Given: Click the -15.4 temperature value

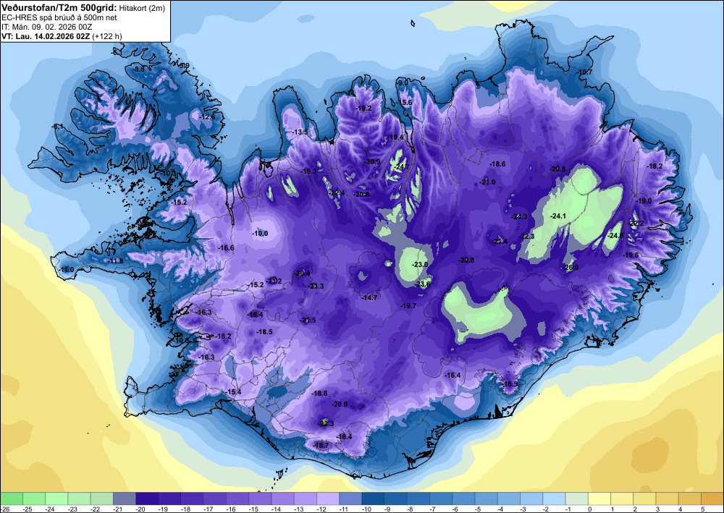Looking at the screenshot, I should click(x=234, y=391).
